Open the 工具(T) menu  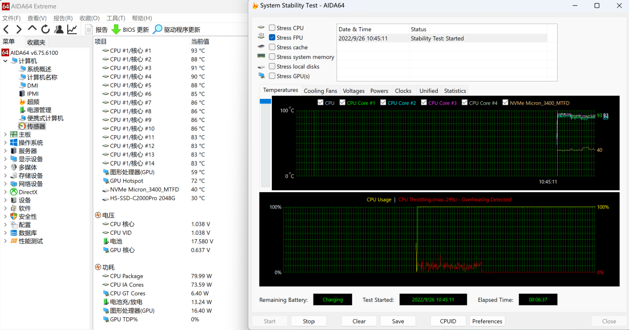115,18
